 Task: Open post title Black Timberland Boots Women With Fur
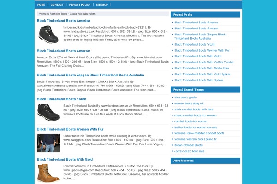click(70, 129)
